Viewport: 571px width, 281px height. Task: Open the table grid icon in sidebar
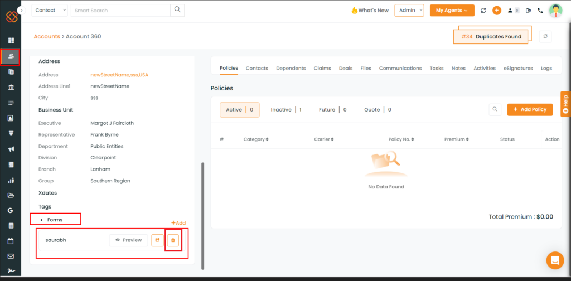click(x=11, y=226)
